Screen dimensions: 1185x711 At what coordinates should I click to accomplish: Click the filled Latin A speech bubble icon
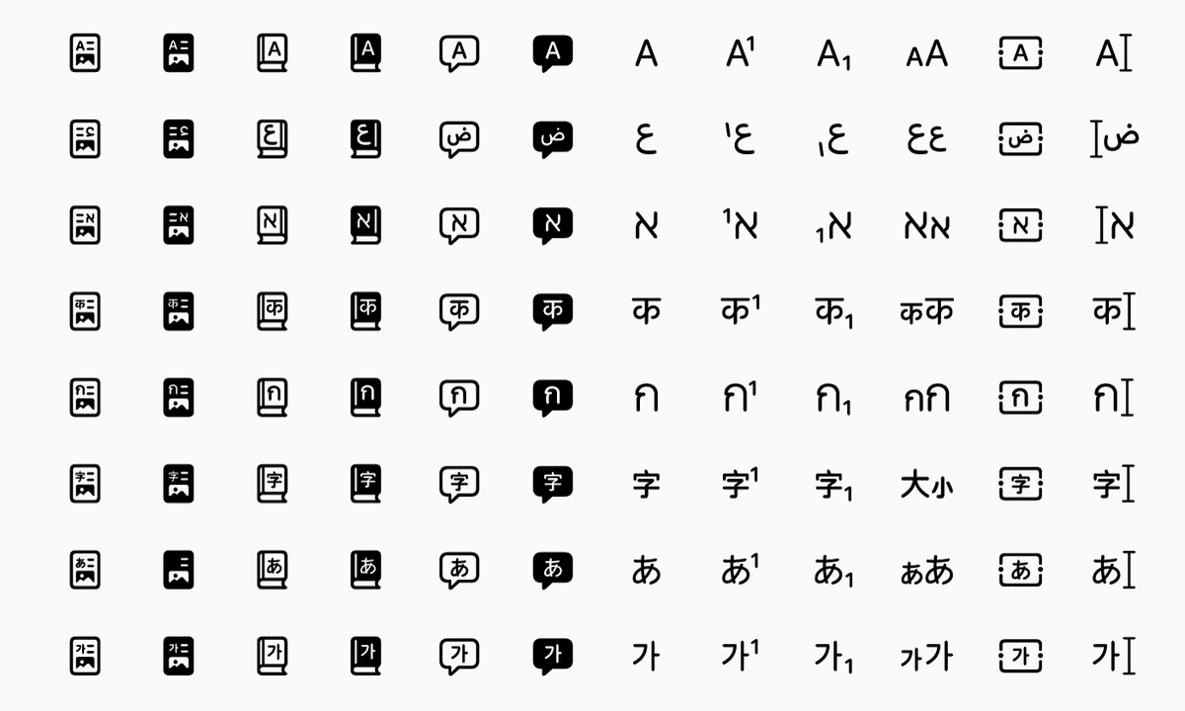[553, 52]
